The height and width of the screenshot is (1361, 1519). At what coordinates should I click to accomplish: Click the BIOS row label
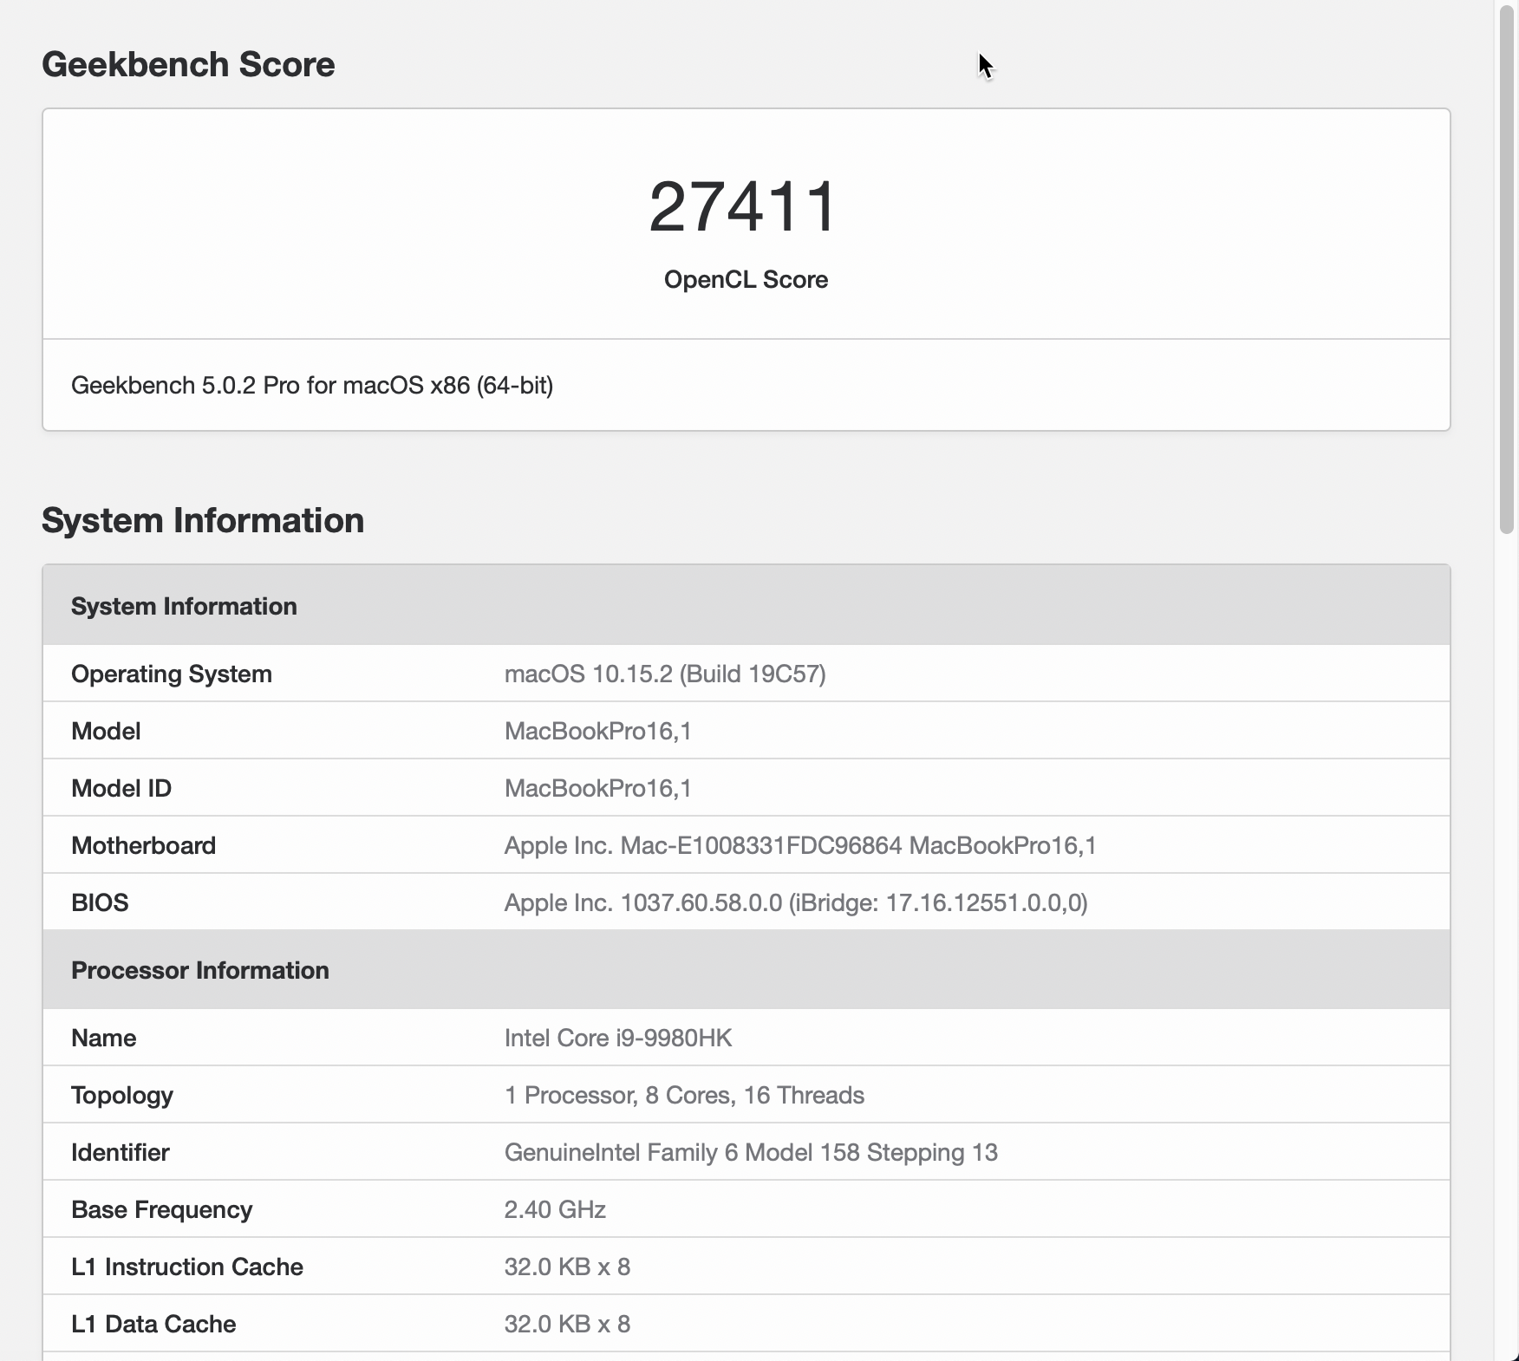tap(100, 902)
